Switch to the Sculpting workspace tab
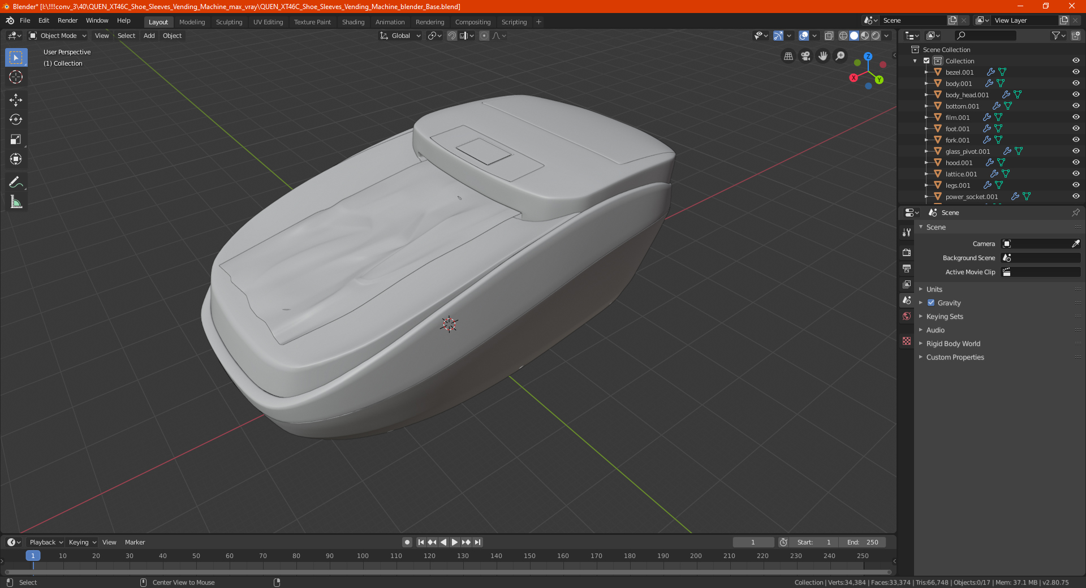 point(229,22)
